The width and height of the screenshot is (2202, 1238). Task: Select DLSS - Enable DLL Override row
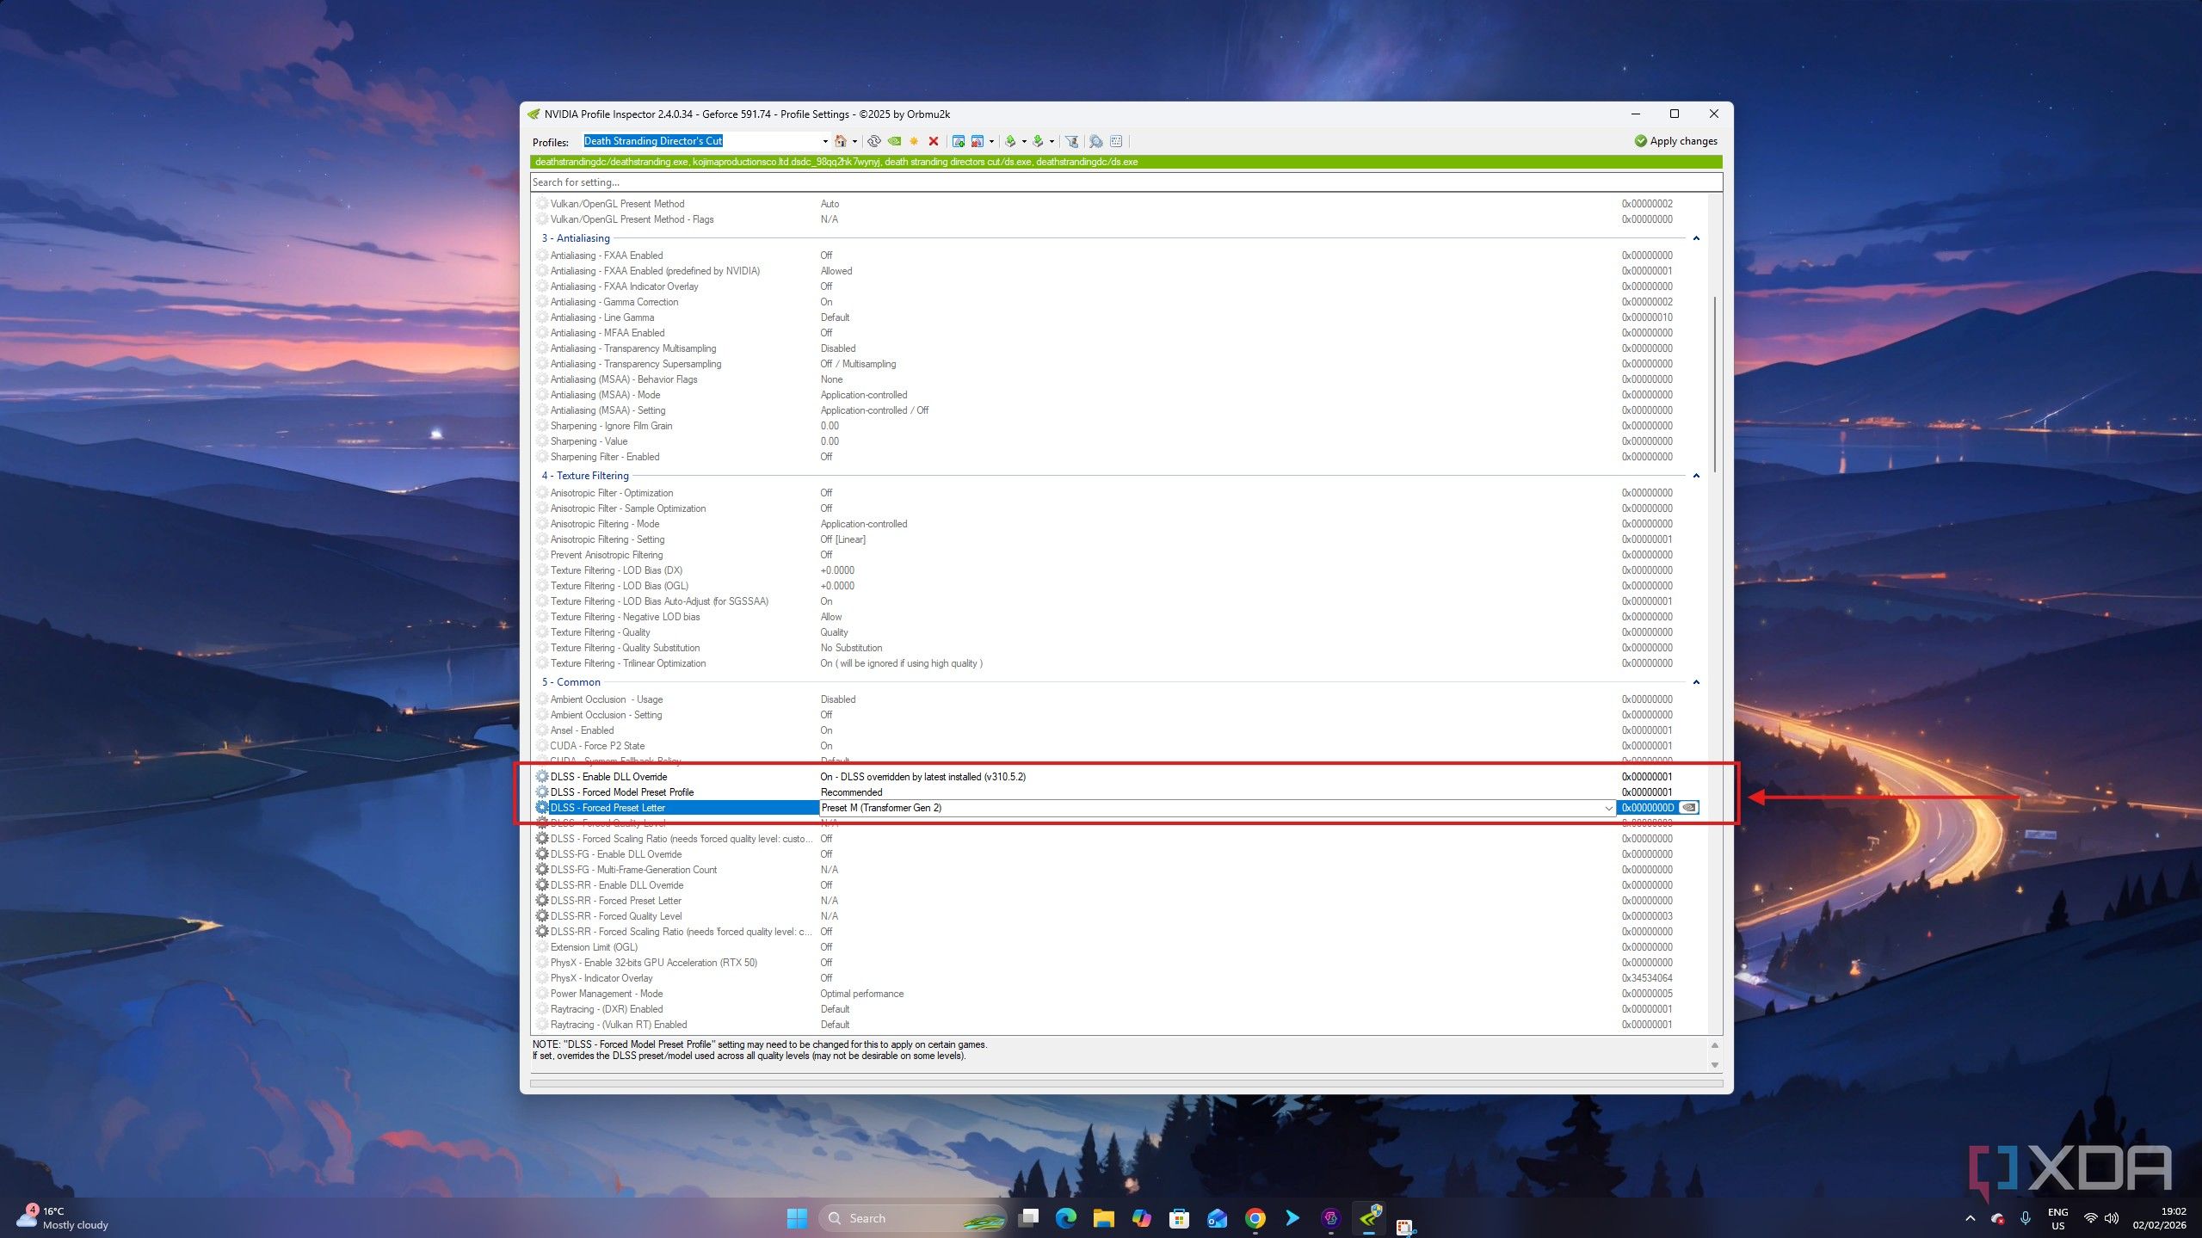click(1116, 777)
